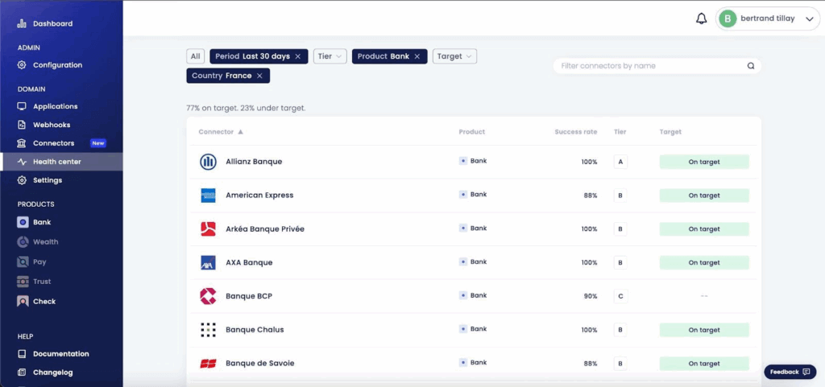This screenshot has height=387, width=825.
Task: Remove the Product Bank filter
Action: (417, 56)
